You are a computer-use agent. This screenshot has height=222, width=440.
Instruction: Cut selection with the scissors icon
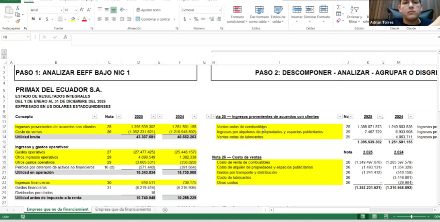[18, 8]
